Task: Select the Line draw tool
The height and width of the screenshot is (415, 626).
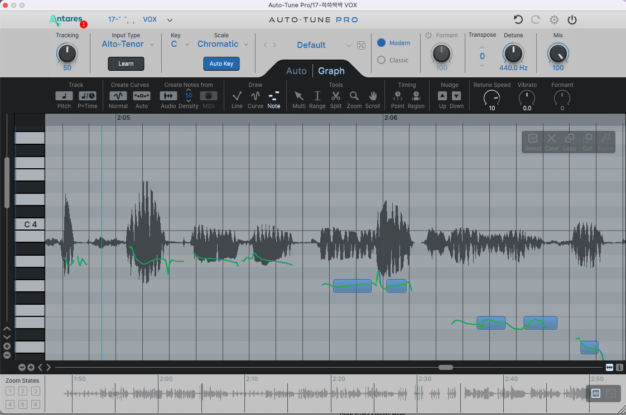Action: click(x=237, y=96)
